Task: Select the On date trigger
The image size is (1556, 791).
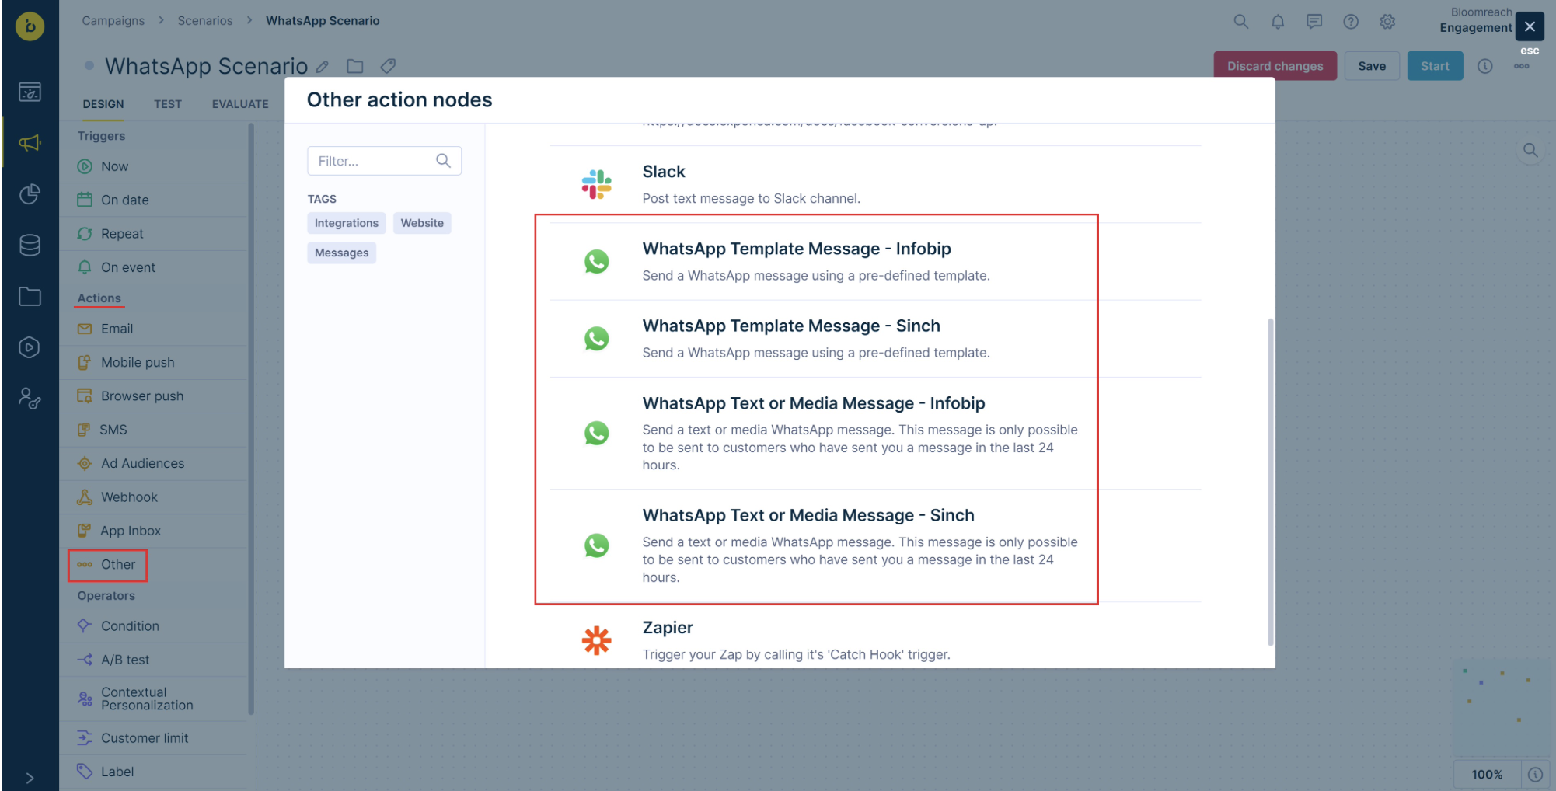Action: pos(154,200)
